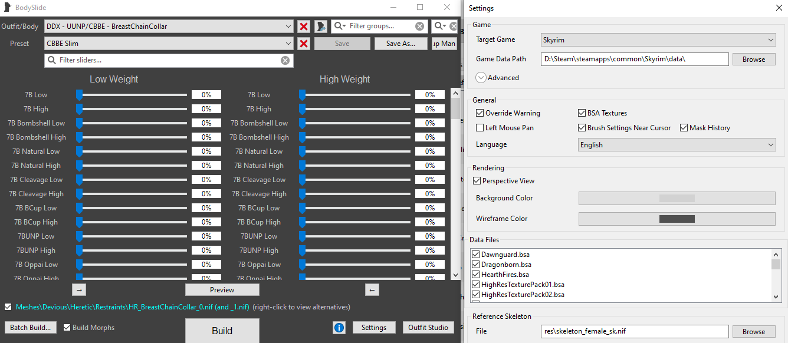Click the High Weight 7B BCup Low slider
The image size is (788, 343).
pyautogui.click(x=354, y=208)
